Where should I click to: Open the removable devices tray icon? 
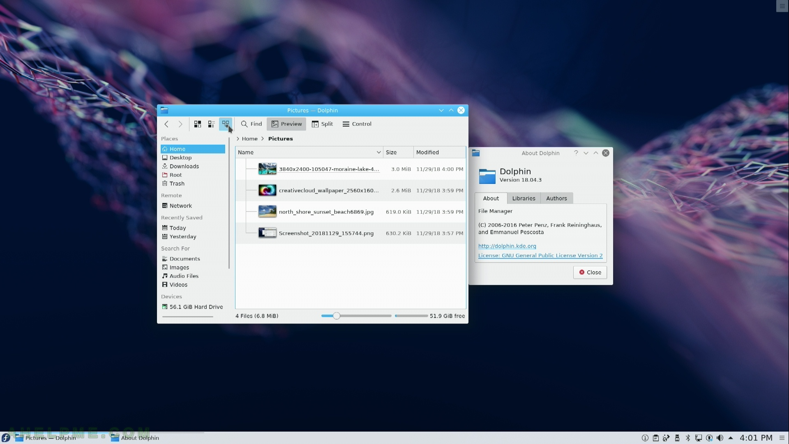coord(677,438)
